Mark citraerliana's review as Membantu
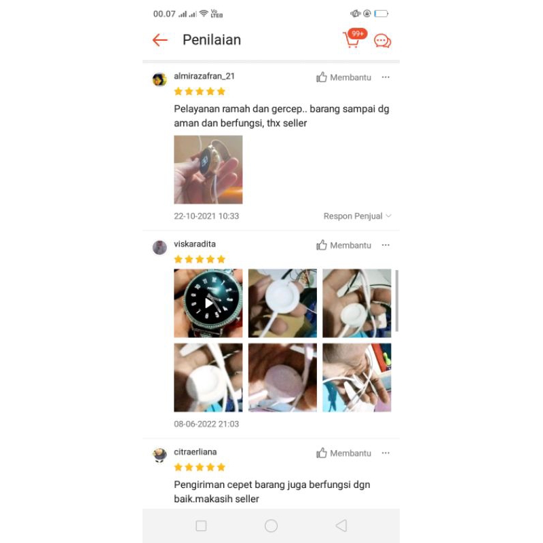 [343, 453]
